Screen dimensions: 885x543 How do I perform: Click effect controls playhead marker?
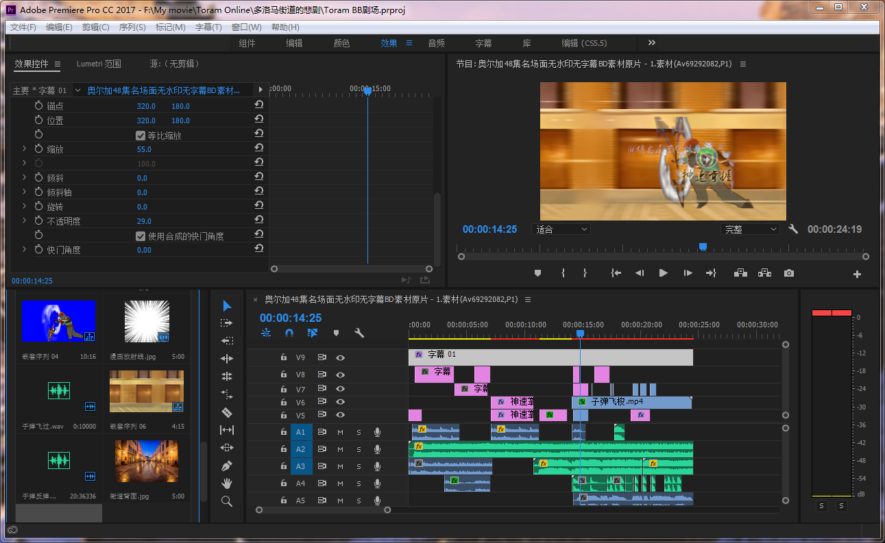tap(367, 90)
